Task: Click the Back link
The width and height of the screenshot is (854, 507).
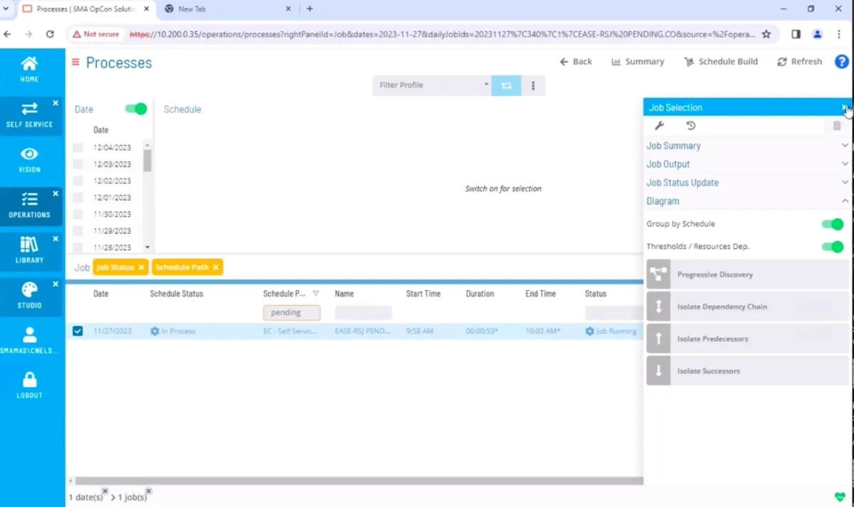Action: tap(576, 62)
